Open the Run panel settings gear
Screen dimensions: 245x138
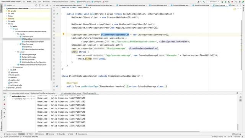pos(237,93)
